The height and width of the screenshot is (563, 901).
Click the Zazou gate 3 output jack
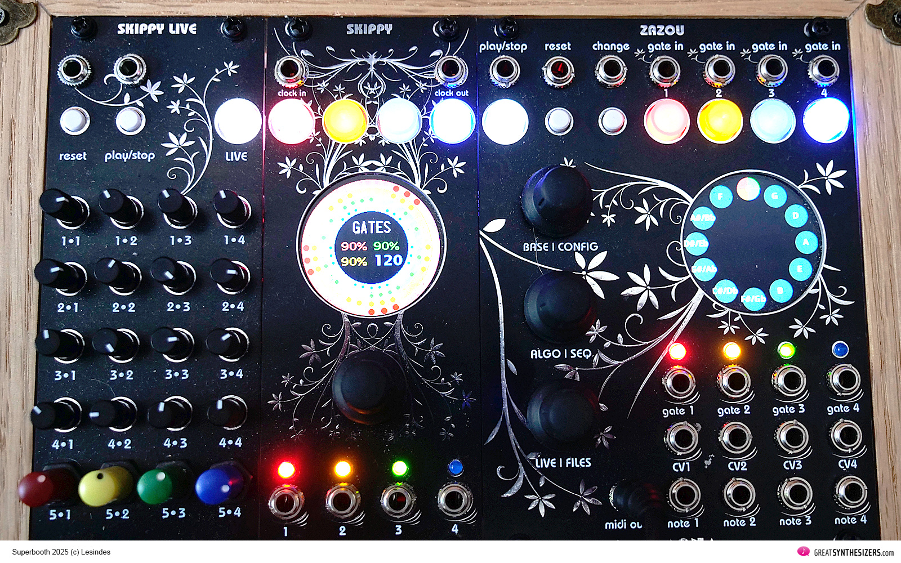click(790, 381)
